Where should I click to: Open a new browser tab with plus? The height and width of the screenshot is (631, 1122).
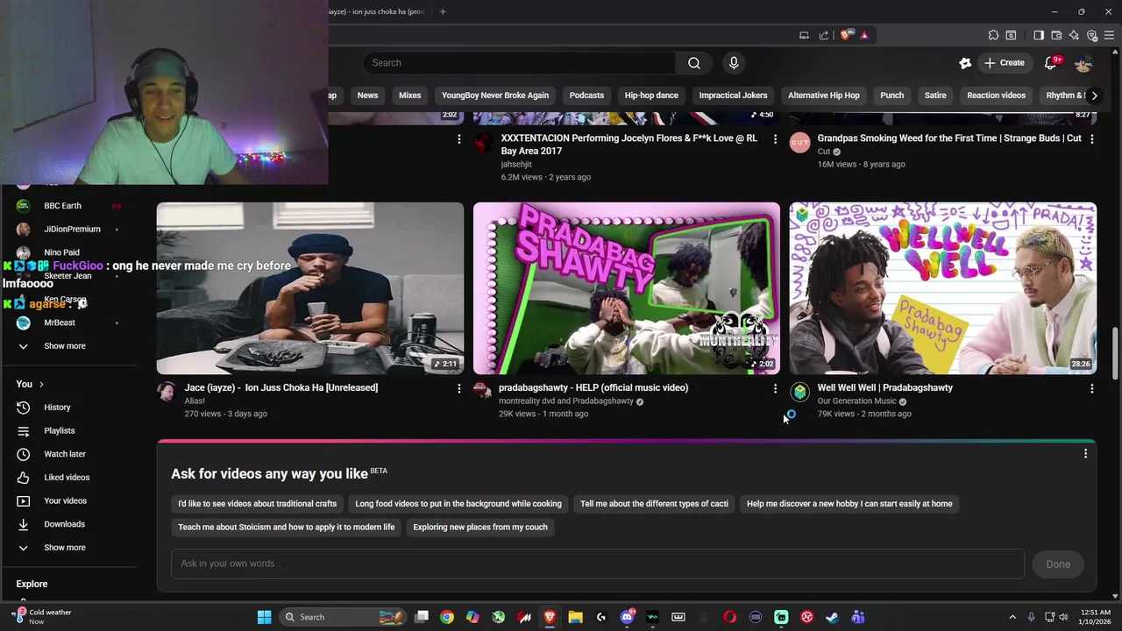coord(443,11)
